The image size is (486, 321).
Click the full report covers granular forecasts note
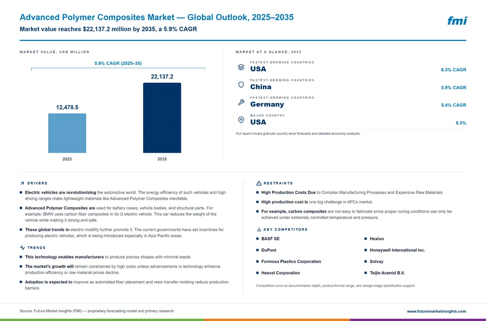pyautogui.click(x=298, y=134)
